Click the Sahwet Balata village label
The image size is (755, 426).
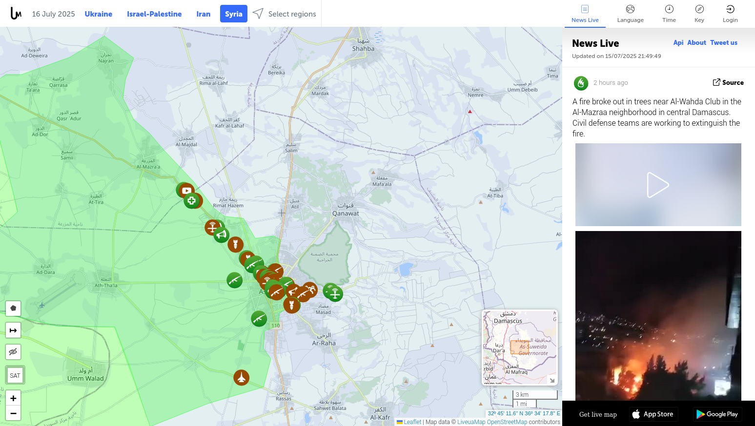pos(330,406)
